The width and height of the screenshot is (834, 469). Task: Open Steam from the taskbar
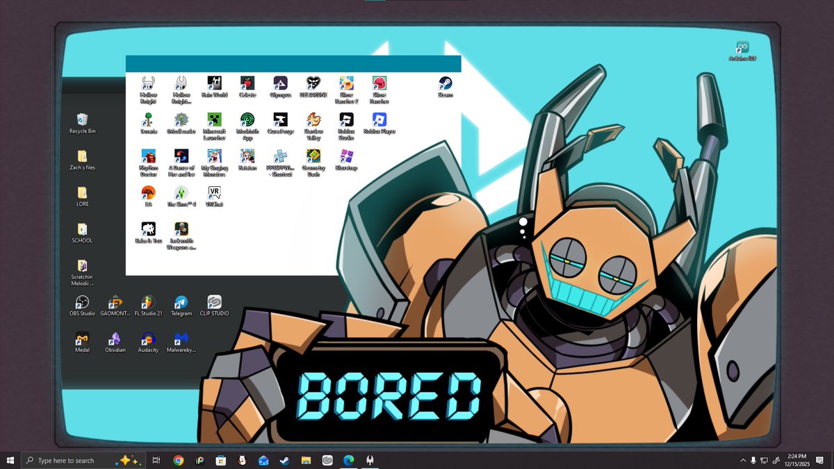click(284, 460)
